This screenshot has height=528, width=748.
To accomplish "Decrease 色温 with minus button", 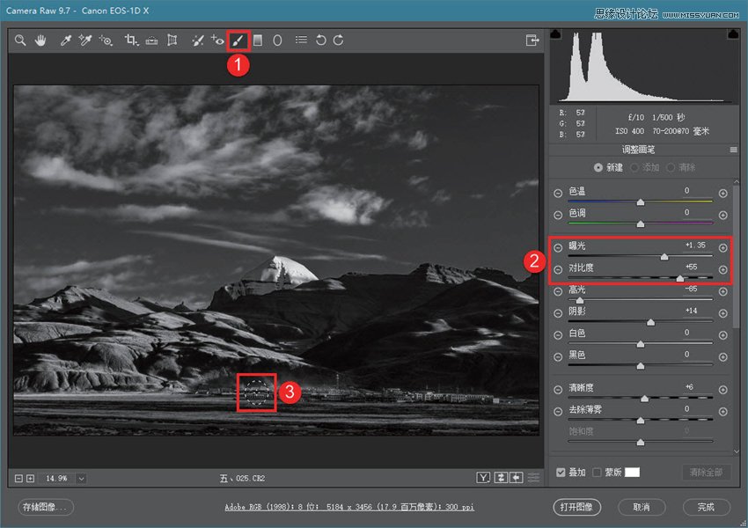I will coord(558,194).
